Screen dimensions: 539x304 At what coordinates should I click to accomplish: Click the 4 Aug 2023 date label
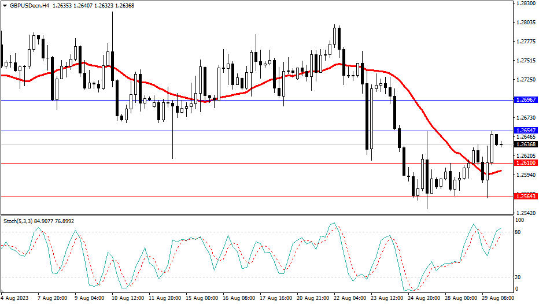15,298
